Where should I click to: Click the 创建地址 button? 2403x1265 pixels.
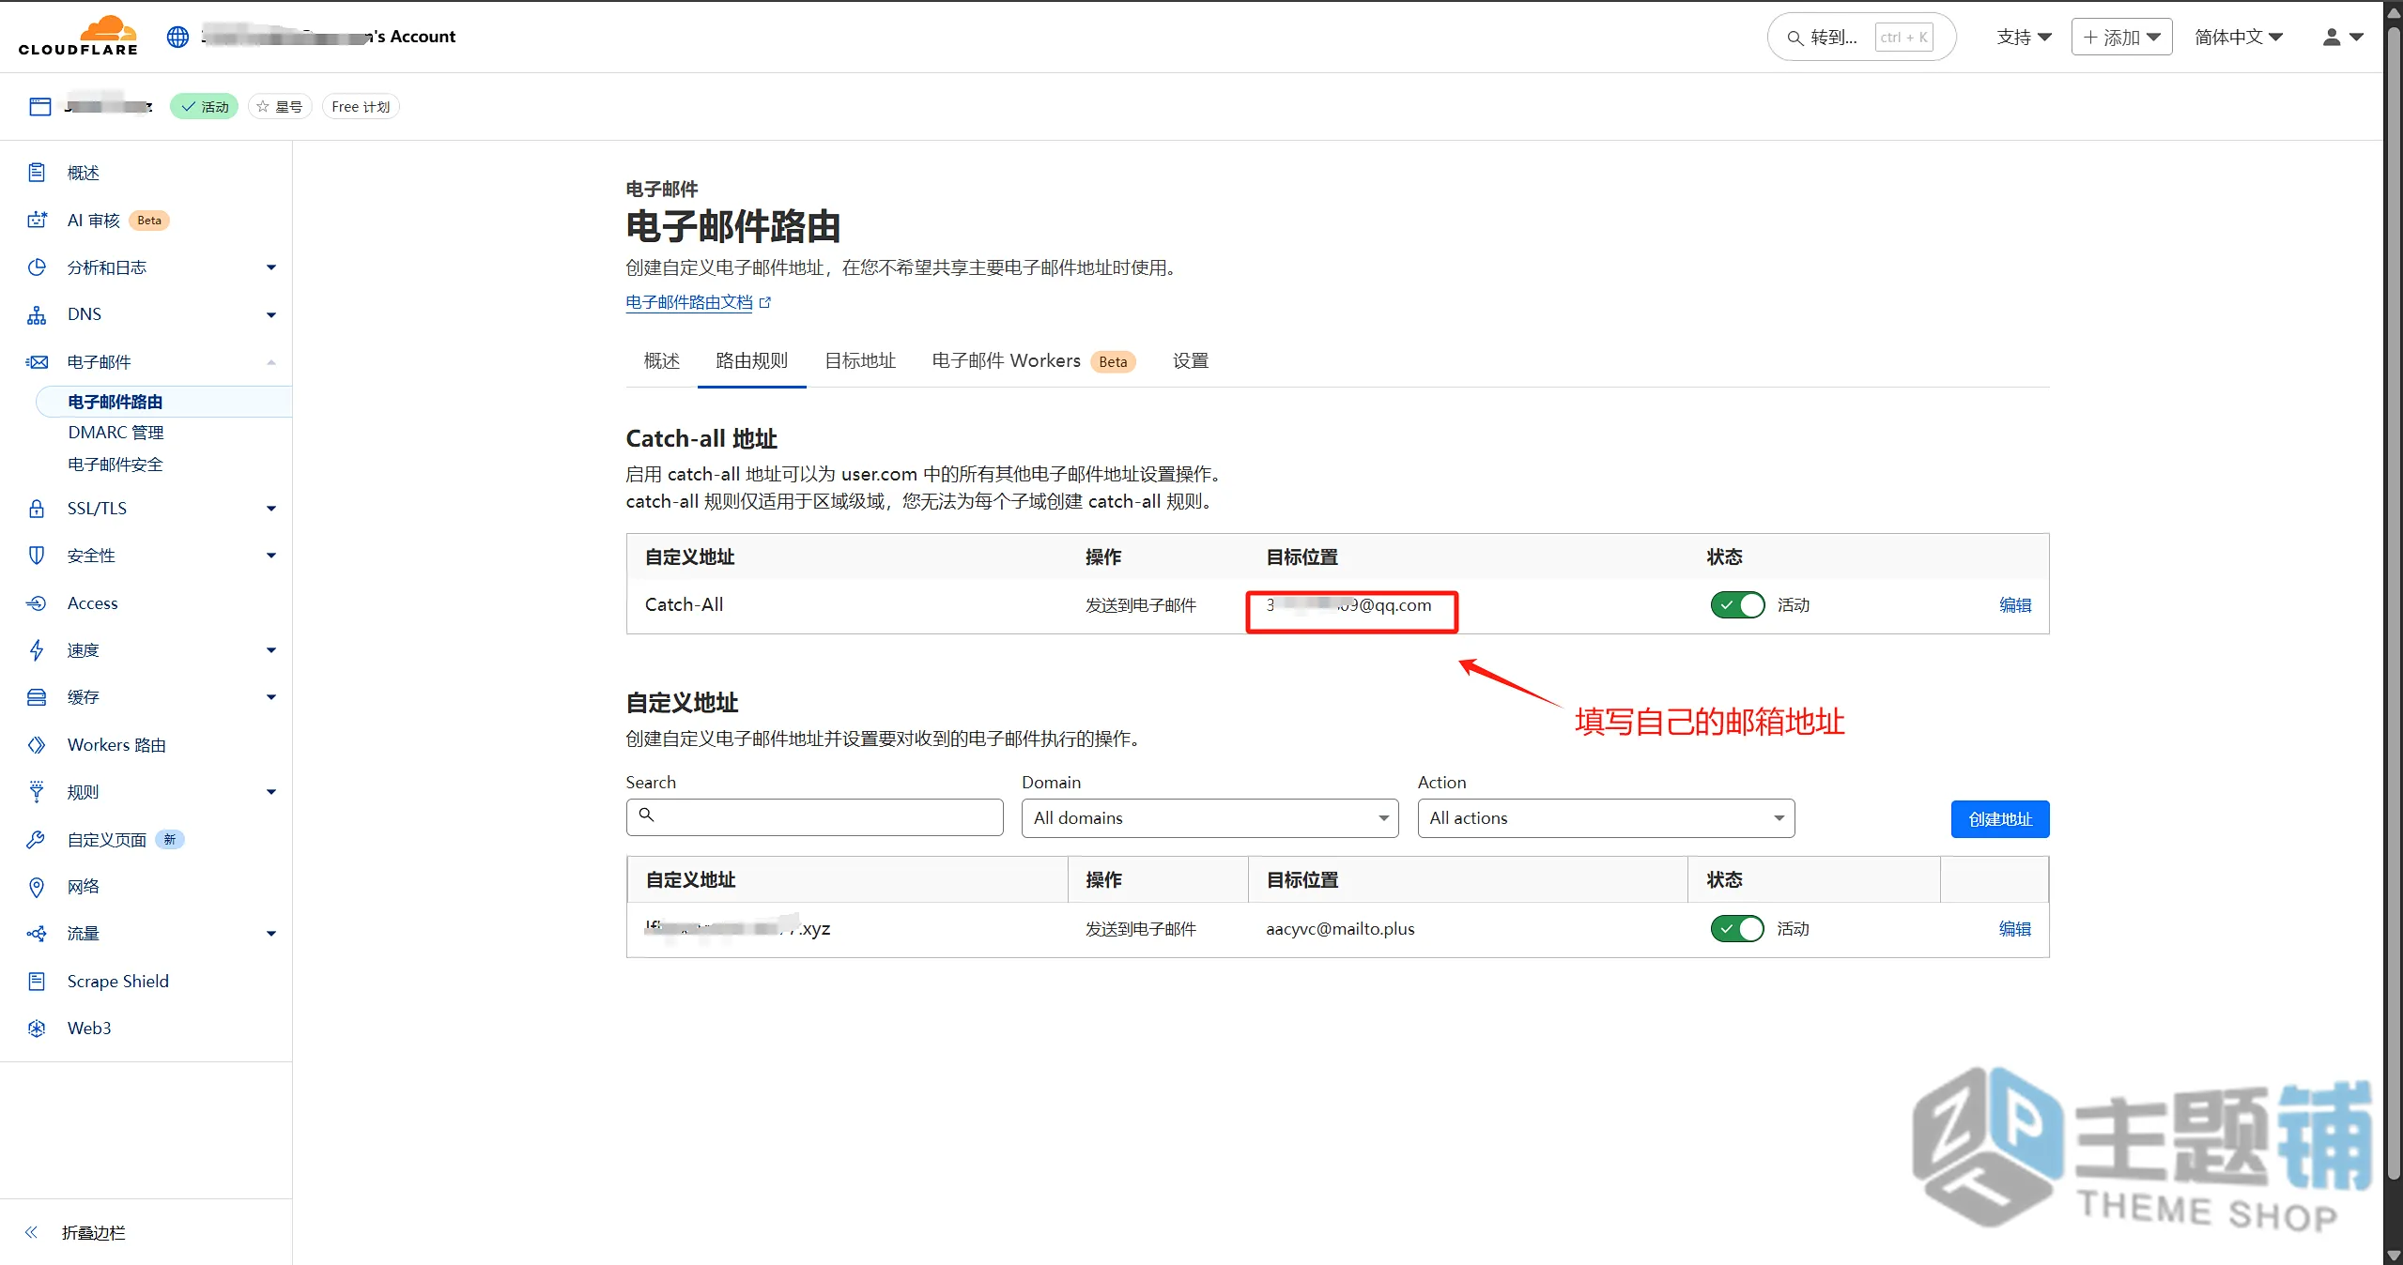point(2000,819)
